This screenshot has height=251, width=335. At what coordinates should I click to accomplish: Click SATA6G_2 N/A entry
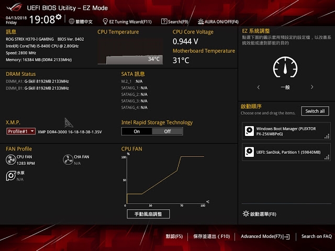point(135,94)
